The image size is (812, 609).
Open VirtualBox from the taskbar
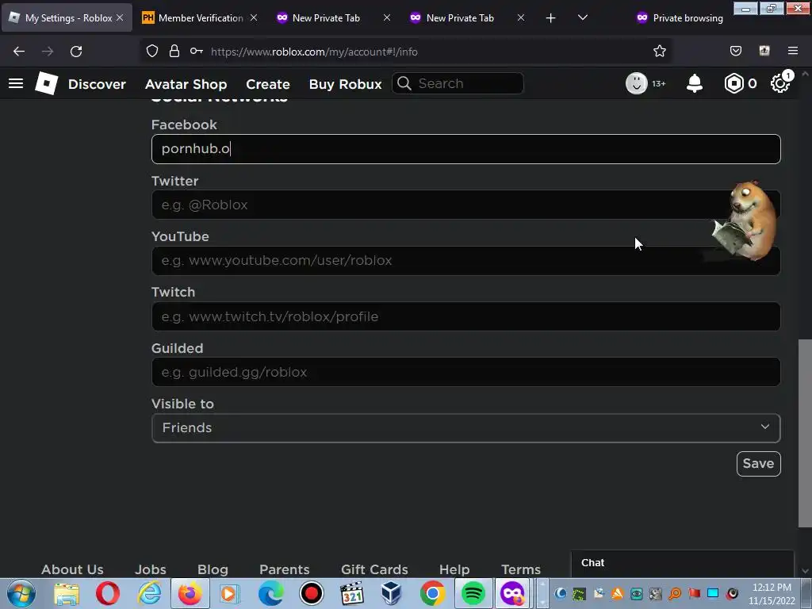point(392,593)
